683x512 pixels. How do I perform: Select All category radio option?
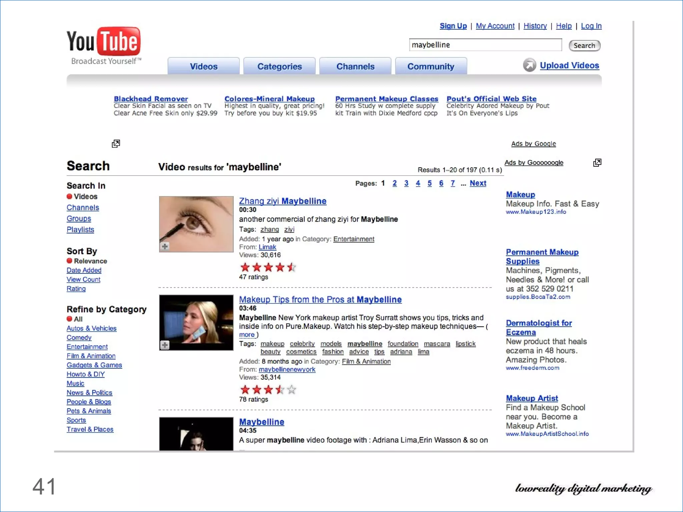69,319
